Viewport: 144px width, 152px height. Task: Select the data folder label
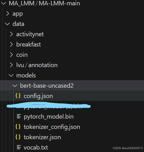[18, 24]
